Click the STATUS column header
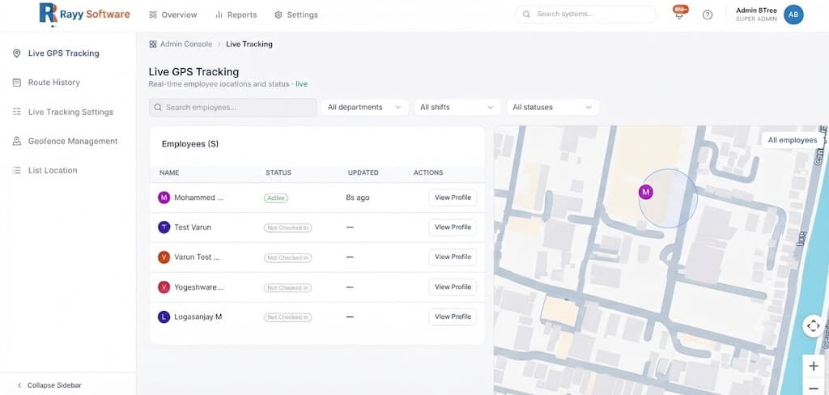 (278, 173)
